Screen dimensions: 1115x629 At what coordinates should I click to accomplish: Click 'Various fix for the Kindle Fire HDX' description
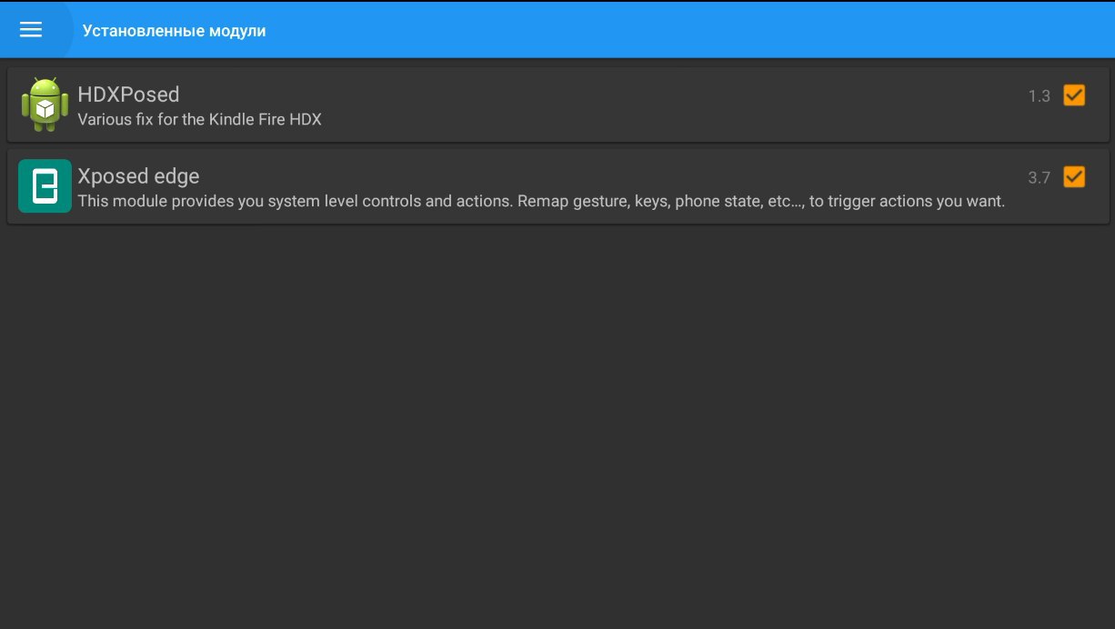click(200, 119)
